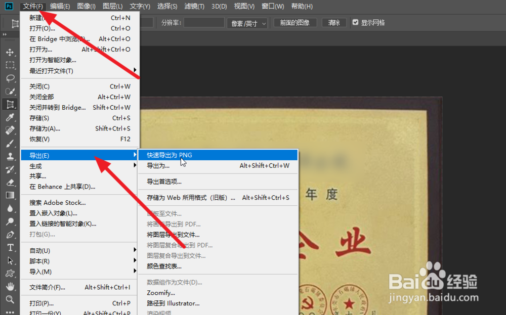Choose 搜索 Adobe Stock...
The image size is (506, 315).
[x=80, y=203]
